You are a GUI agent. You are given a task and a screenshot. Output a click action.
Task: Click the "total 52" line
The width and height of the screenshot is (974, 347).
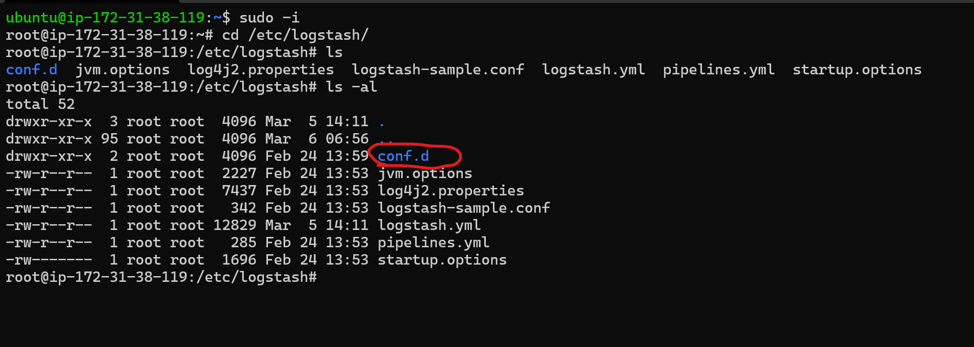[x=40, y=104]
